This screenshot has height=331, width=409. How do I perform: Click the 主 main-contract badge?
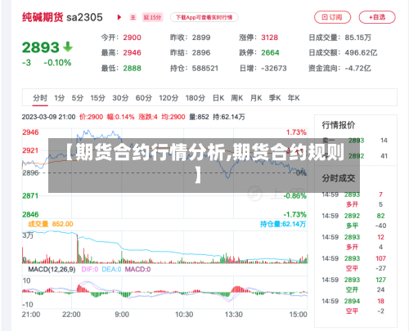133,17
